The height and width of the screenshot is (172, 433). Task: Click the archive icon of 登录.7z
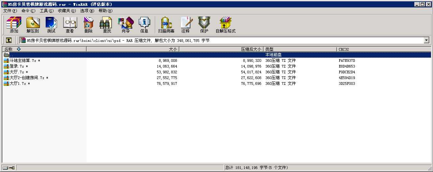coord(6,66)
